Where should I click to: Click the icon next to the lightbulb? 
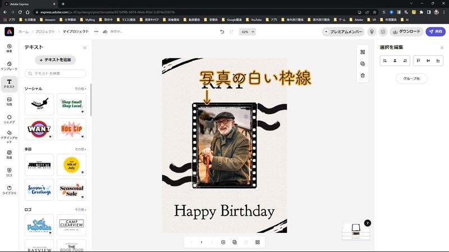[383, 32]
